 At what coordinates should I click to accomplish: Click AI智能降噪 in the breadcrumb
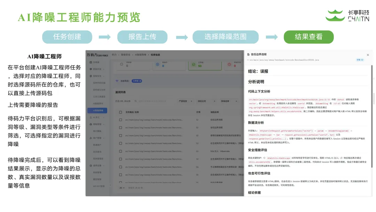point(141,55)
